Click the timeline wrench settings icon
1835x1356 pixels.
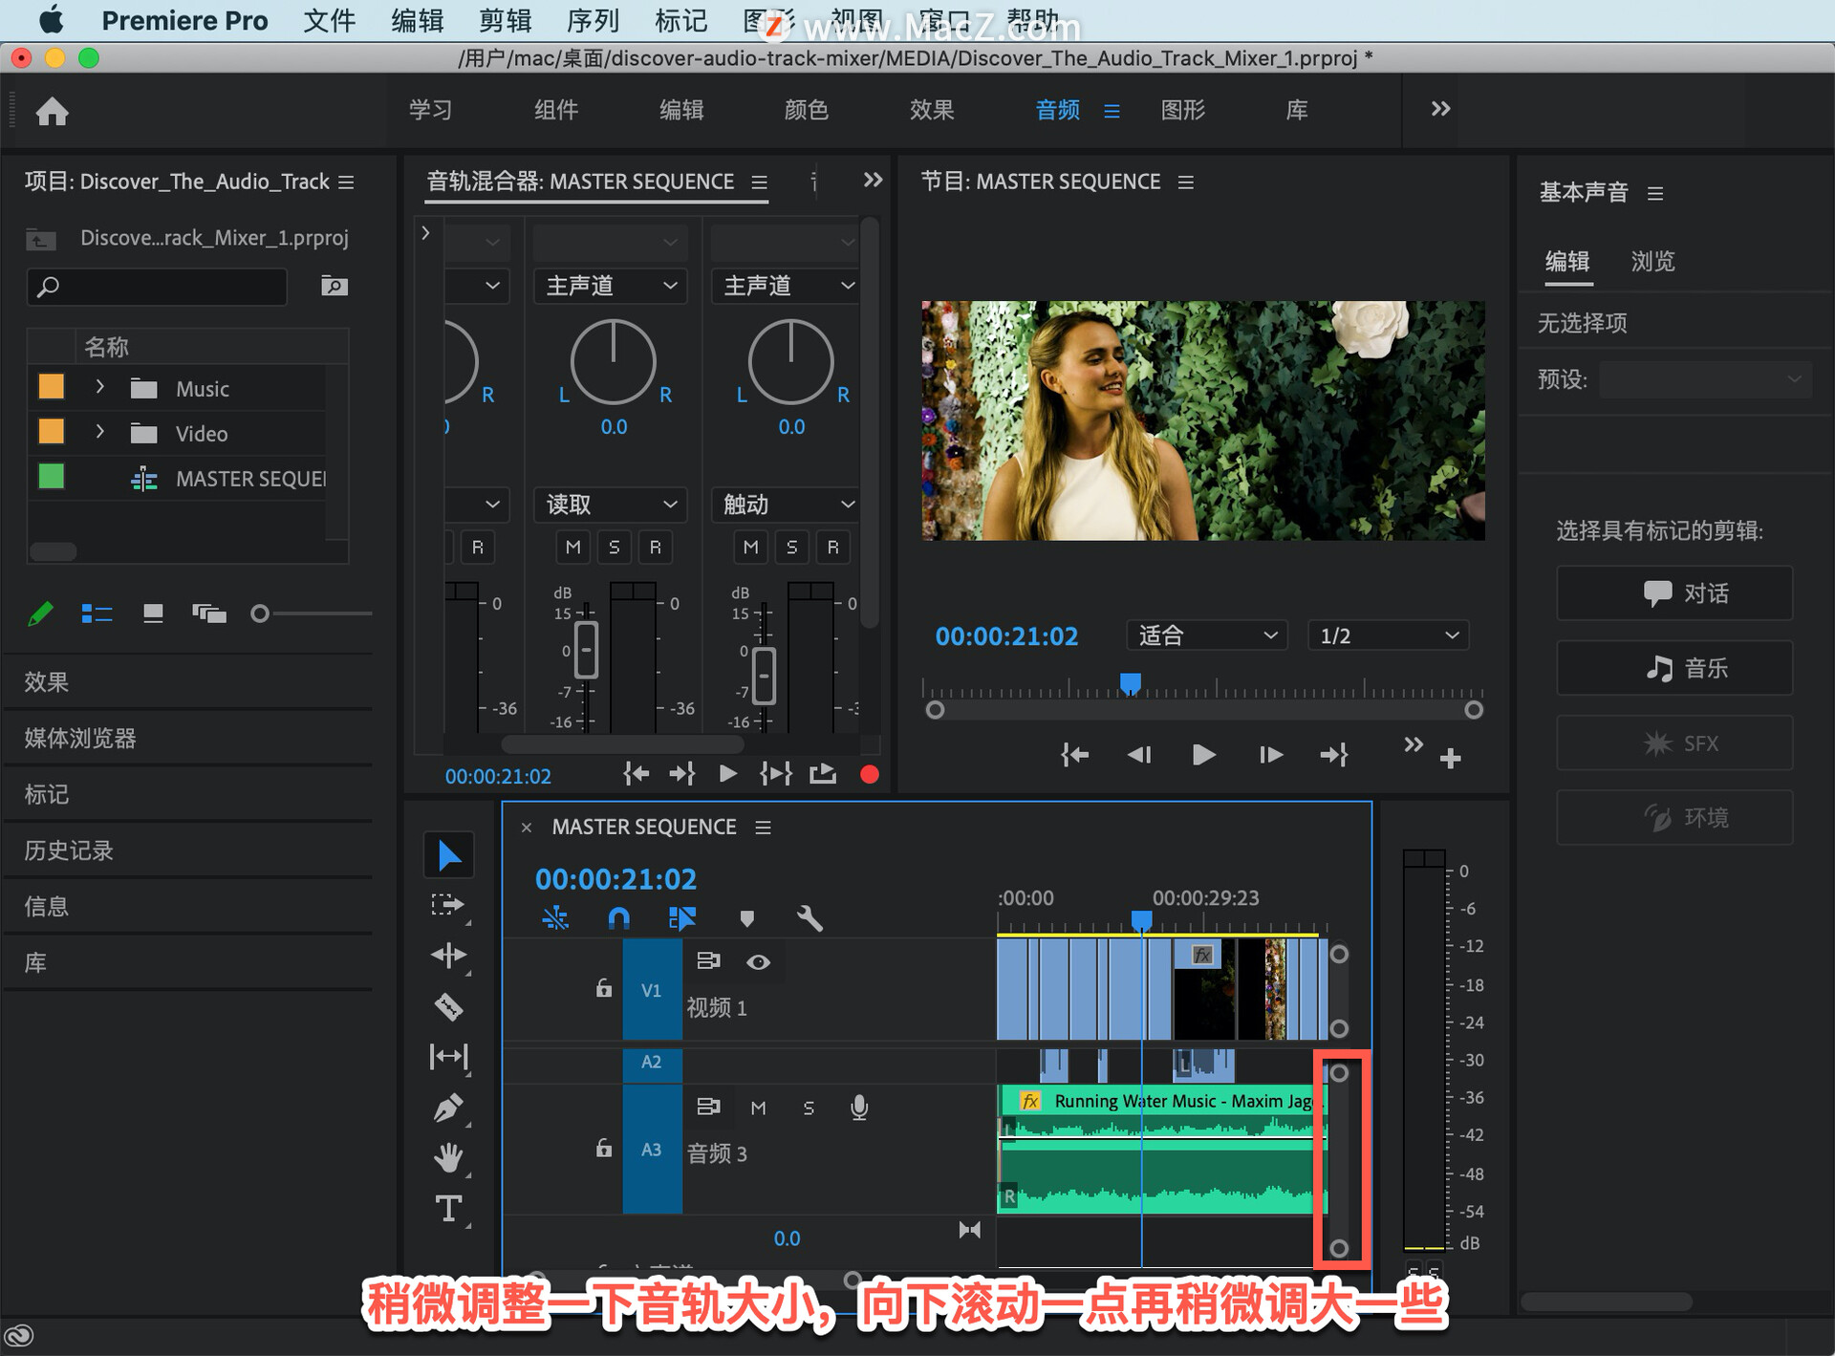pos(809,918)
